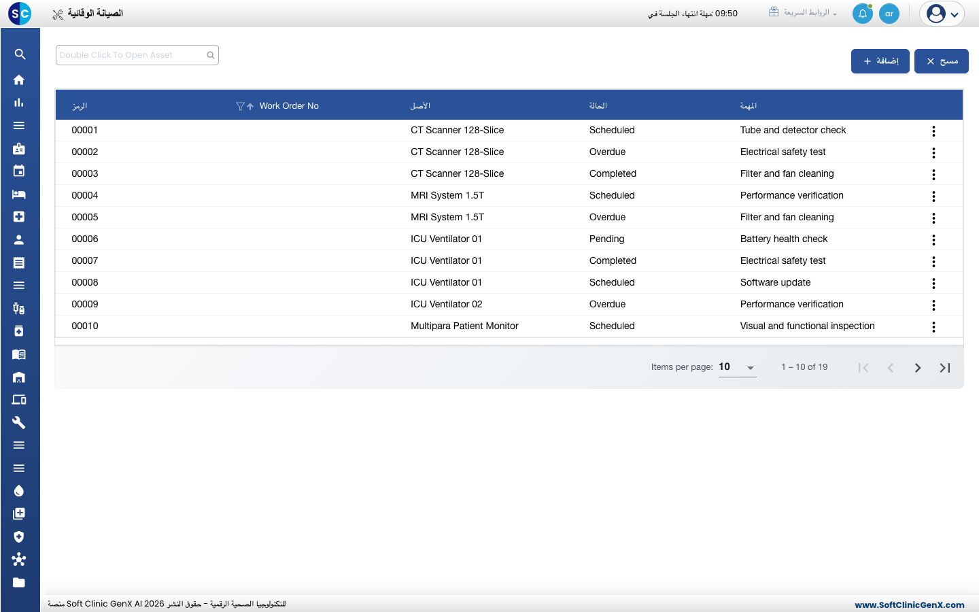This screenshot has width=979, height=612.
Task: Click the filter icon on Work Order No column
Action: click(240, 106)
